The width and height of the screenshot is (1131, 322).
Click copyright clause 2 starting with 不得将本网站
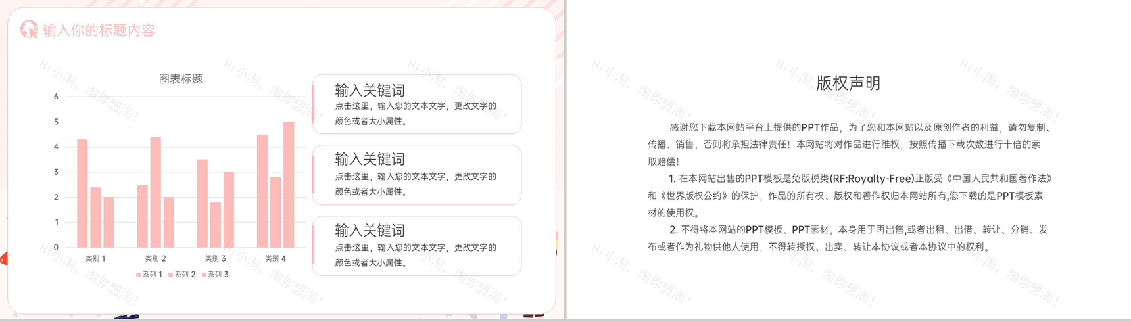[848, 238]
